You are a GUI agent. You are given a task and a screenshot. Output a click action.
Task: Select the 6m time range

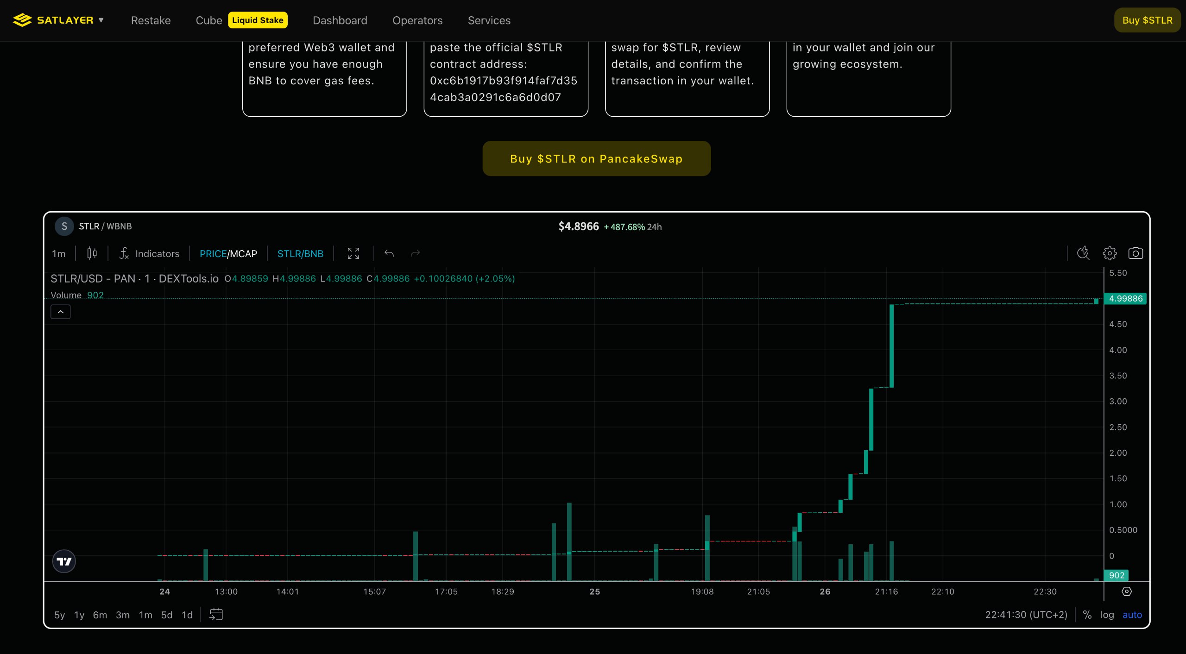pos(100,615)
